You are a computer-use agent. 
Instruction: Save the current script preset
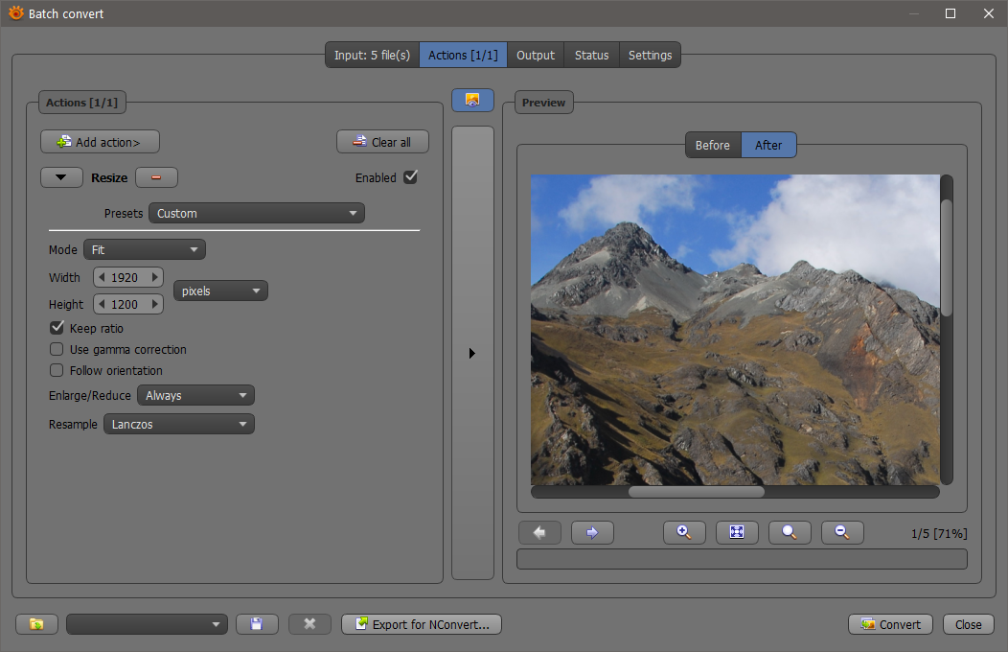[257, 624]
